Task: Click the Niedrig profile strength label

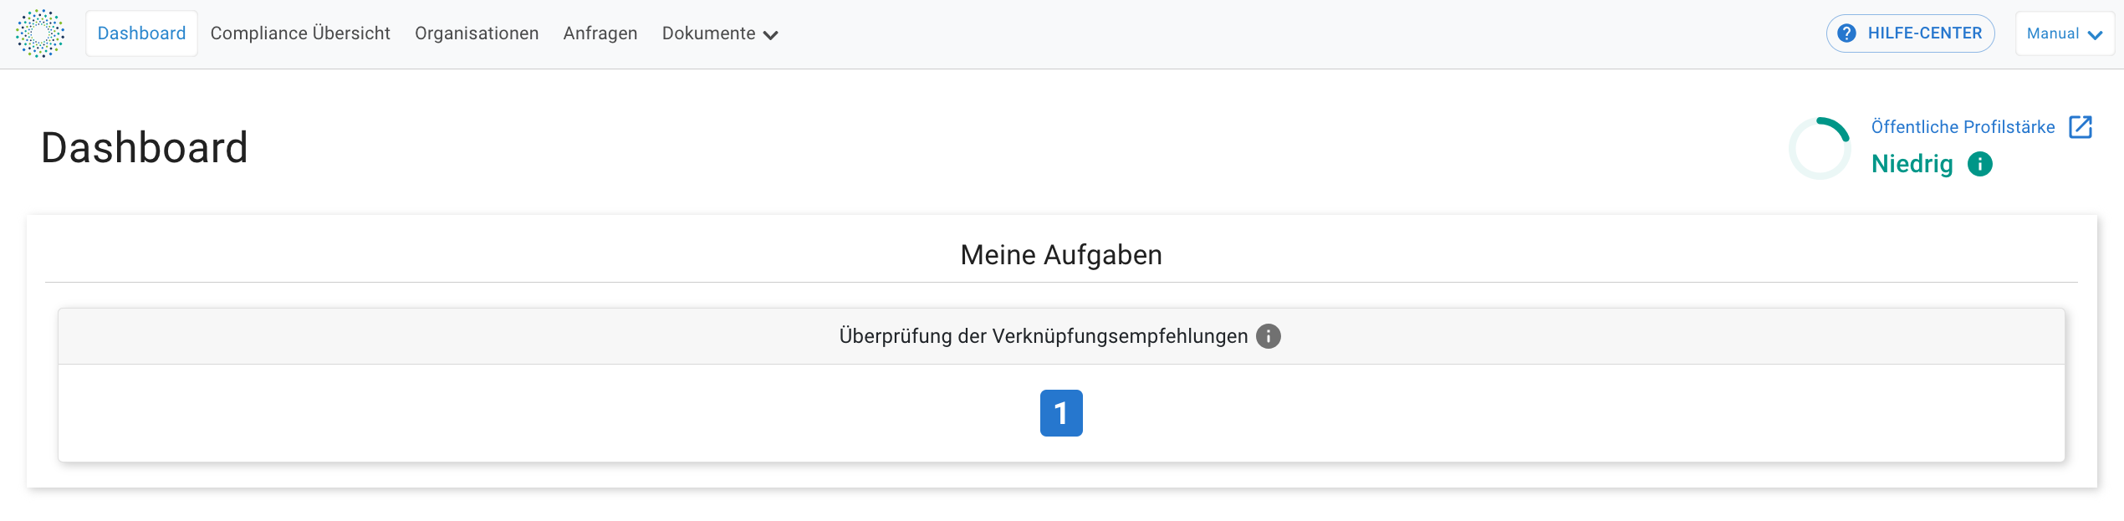Action: tap(1912, 164)
